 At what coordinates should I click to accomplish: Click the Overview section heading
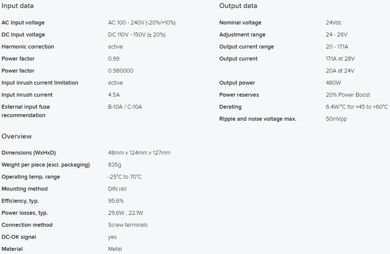(x=16, y=136)
